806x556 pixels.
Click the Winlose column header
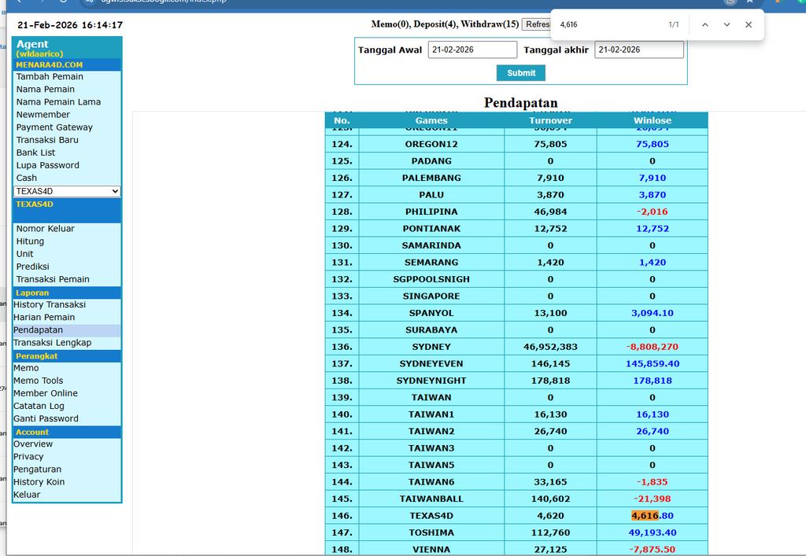click(653, 120)
